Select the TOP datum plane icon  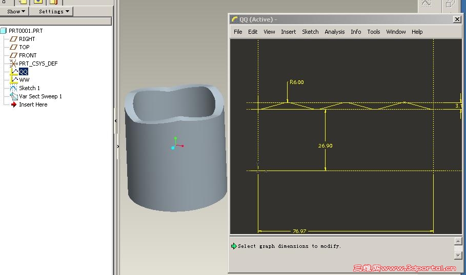pos(13,47)
